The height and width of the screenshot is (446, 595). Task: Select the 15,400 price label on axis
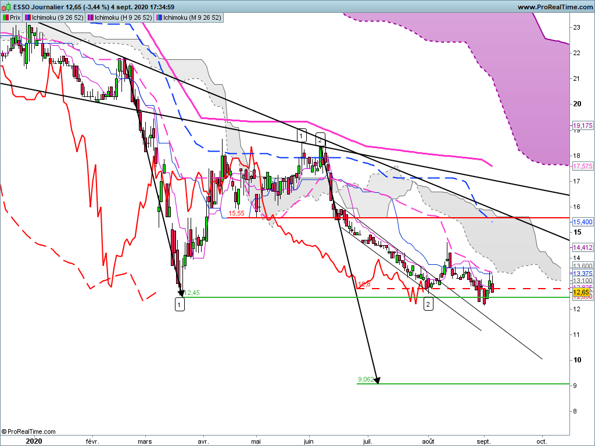click(x=582, y=222)
